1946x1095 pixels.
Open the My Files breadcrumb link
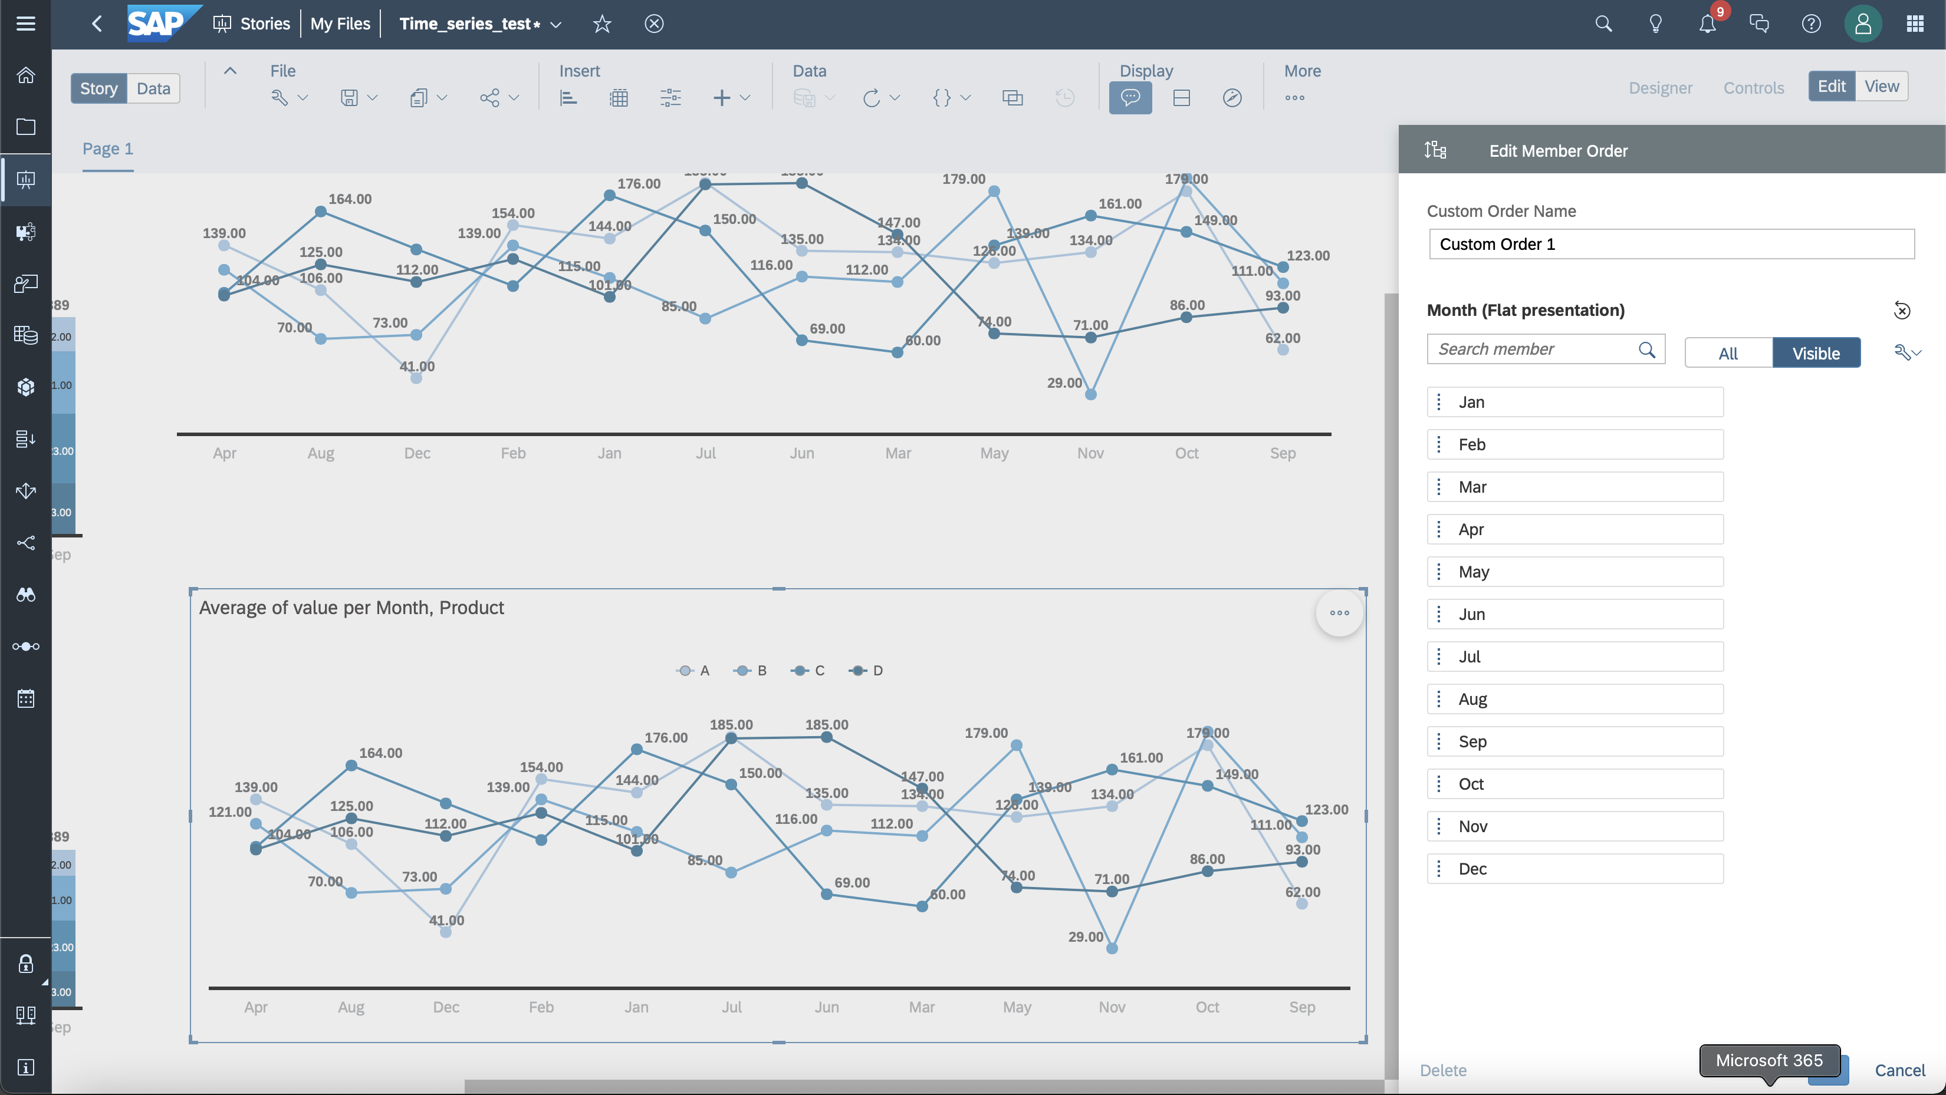coord(340,24)
